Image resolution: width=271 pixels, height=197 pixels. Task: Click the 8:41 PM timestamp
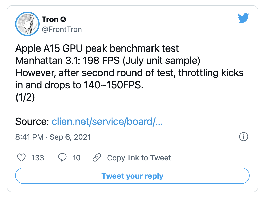point(29,137)
